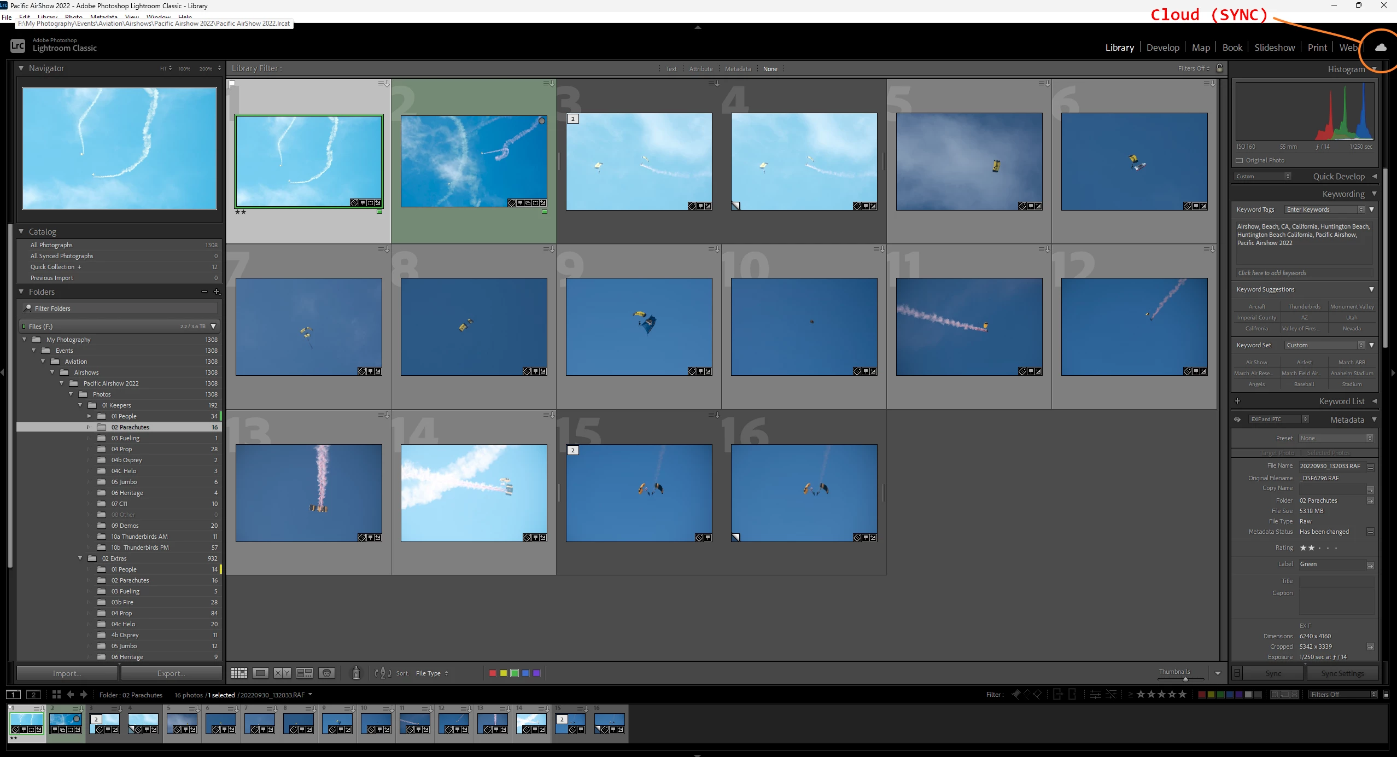Switch to Loupe view icon
Screen dimensions: 1397x757
[260, 673]
